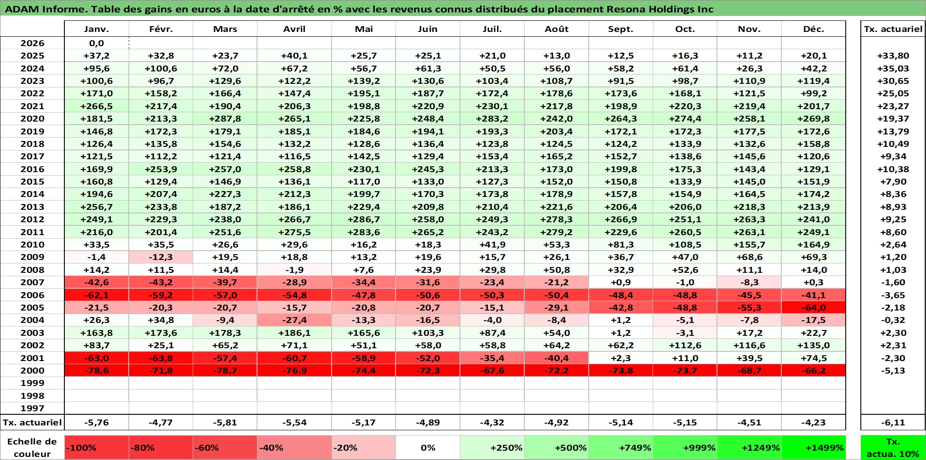926x460 pixels.
Task: Click the -20% pale pink scale cell
Action: (x=364, y=448)
